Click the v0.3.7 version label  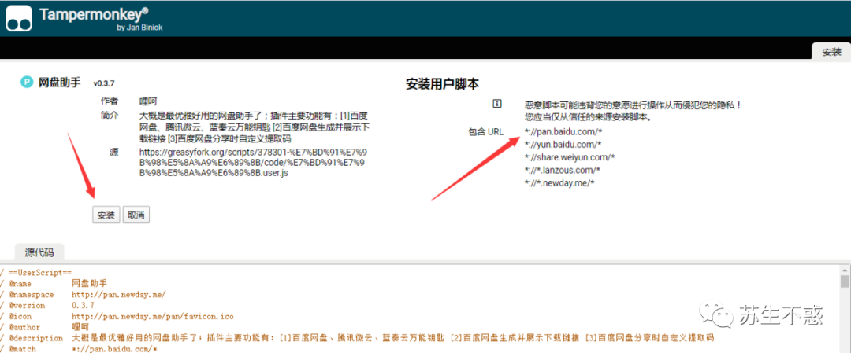(x=104, y=83)
